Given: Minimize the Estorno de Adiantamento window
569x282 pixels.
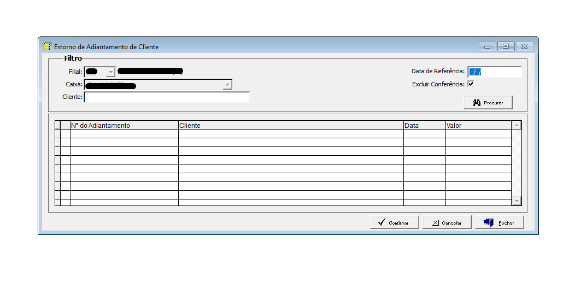Looking at the screenshot, I should pos(488,46).
